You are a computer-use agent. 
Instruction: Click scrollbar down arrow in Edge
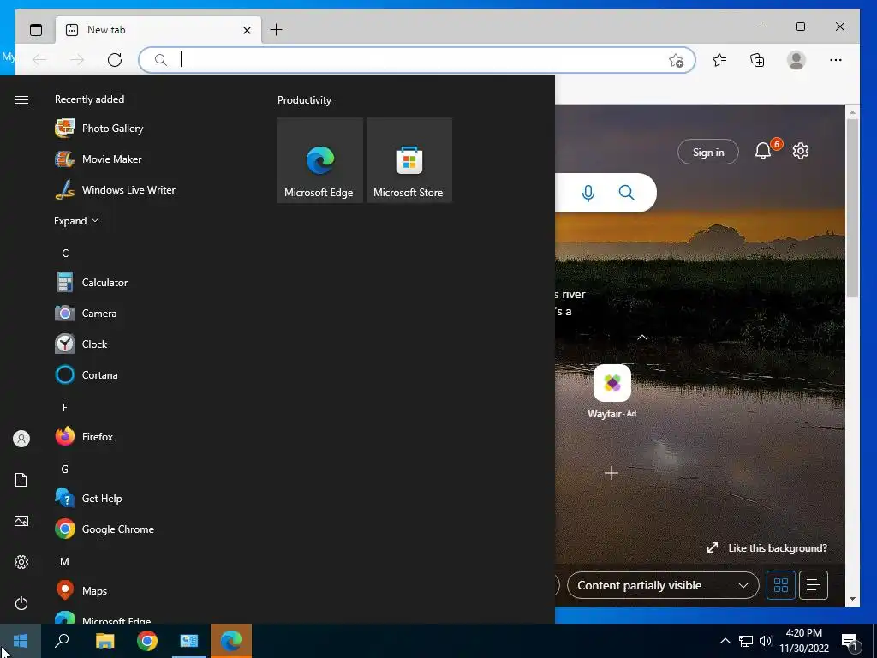click(852, 599)
